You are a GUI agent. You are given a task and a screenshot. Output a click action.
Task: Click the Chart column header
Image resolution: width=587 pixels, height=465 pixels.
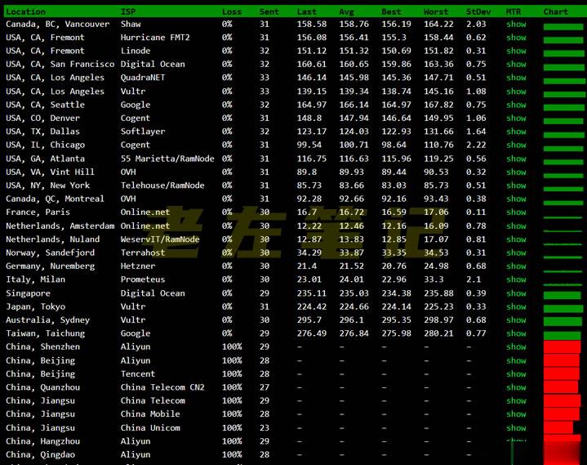(x=555, y=11)
